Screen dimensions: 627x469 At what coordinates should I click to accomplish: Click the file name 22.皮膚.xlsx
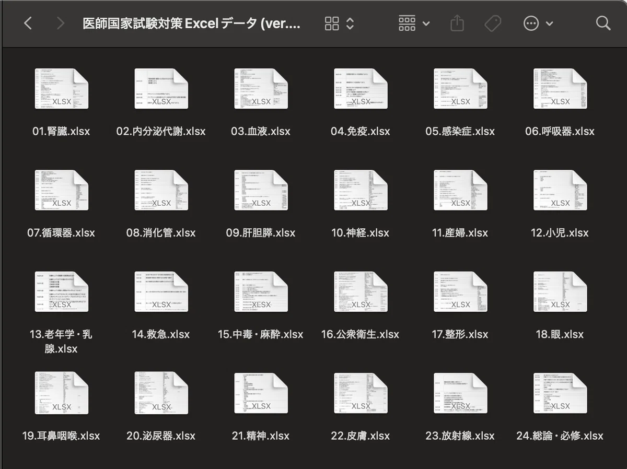tap(361, 436)
